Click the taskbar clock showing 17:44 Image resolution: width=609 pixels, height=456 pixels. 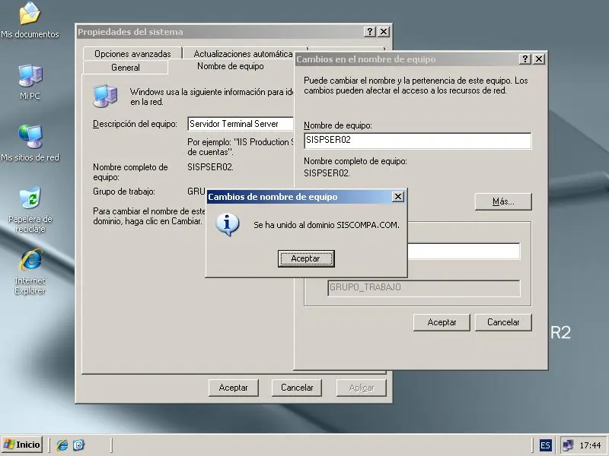pyautogui.click(x=591, y=445)
